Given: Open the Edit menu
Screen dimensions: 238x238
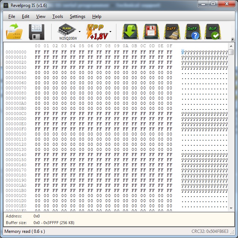Looking at the screenshot, I should (26, 16).
